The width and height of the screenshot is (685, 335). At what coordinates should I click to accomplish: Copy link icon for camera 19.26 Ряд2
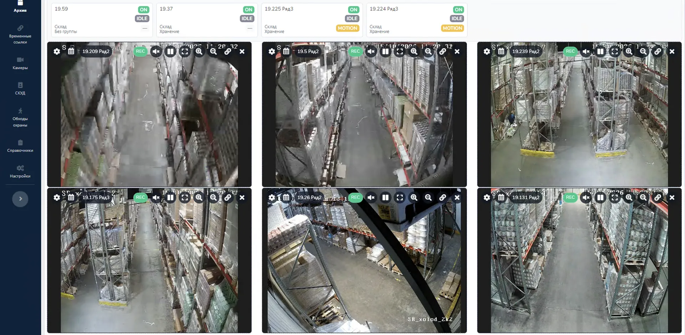point(443,198)
